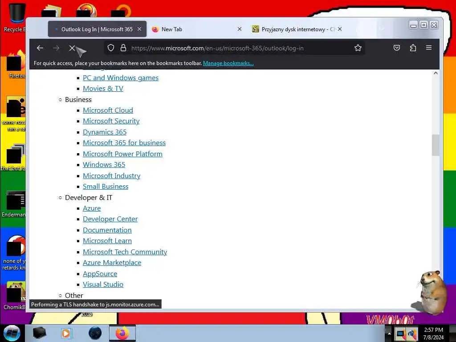Open Microsoft Tech Community link

point(125,252)
